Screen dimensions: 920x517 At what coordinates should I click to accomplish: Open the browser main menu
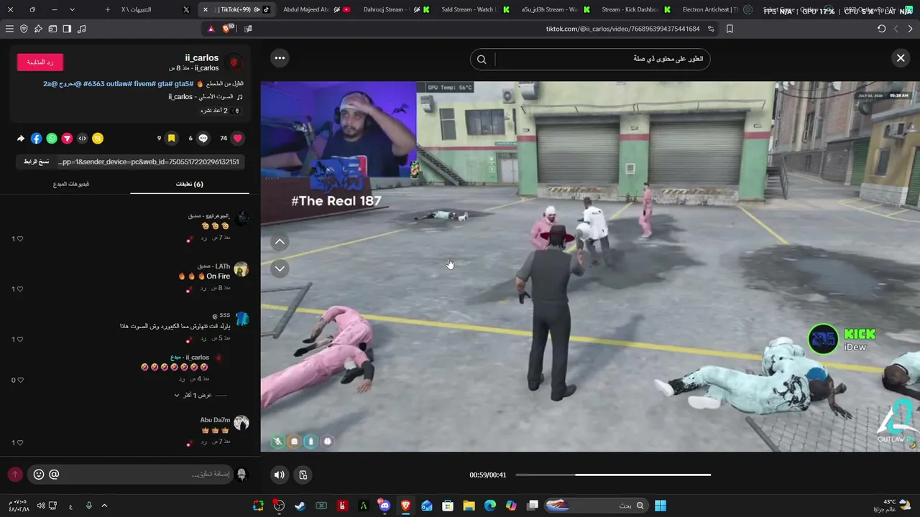9,29
